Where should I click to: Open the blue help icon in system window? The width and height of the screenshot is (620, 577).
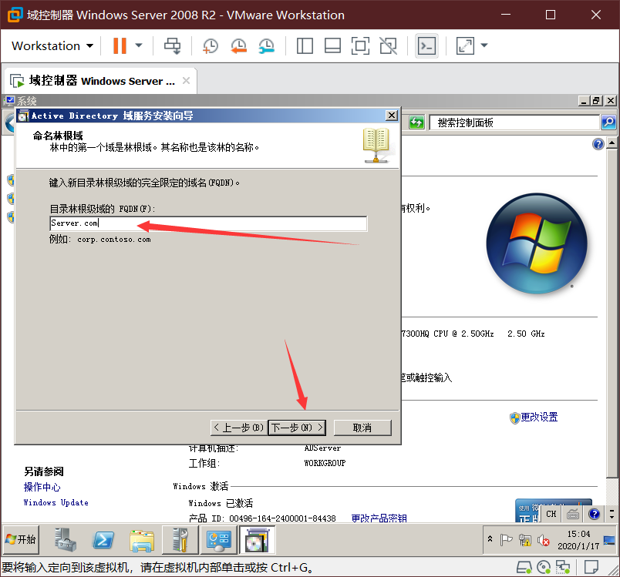[x=598, y=144]
